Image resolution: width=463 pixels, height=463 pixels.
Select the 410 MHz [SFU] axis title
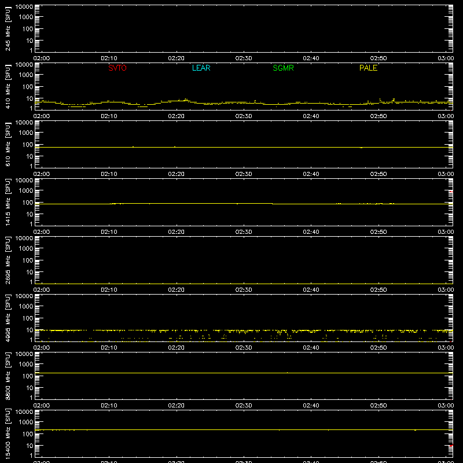(x=8, y=86)
